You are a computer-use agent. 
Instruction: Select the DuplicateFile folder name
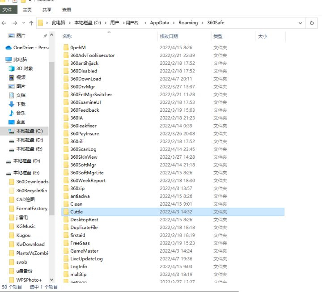(84, 228)
